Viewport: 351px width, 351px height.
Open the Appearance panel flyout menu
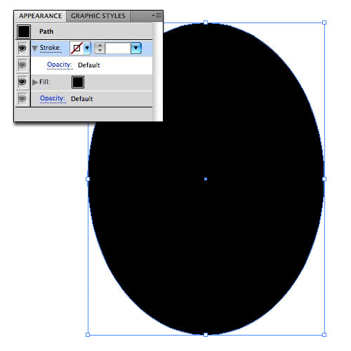[157, 15]
